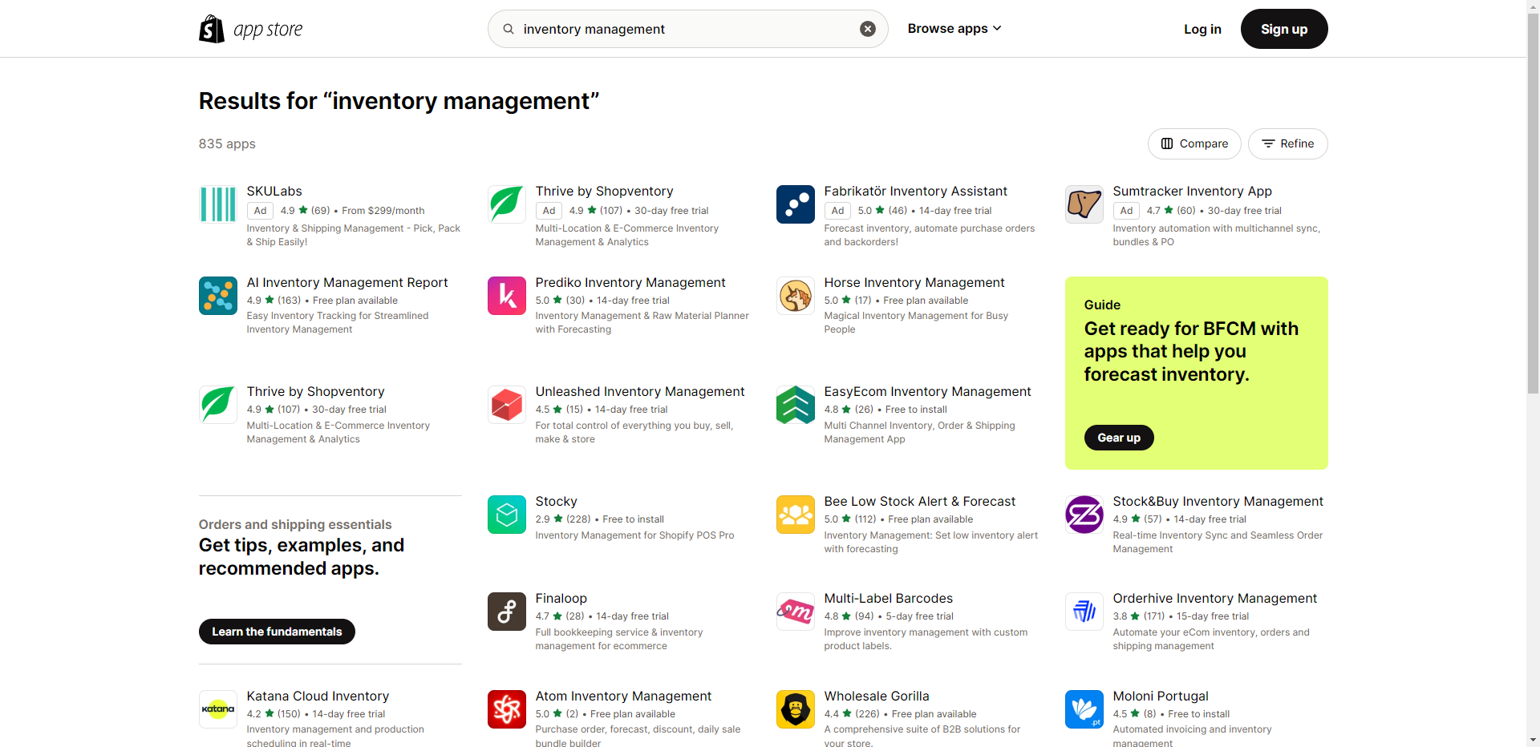Open the Shopify app store logo
Screen dimensions: 1540x747
click(x=250, y=29)
